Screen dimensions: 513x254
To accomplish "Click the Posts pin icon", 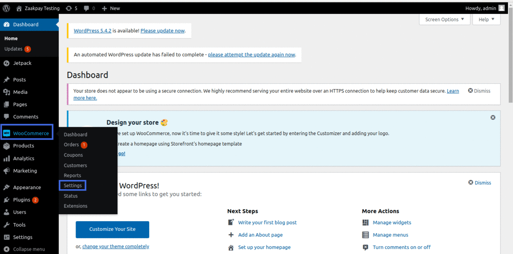I will [x=6, y=80].
